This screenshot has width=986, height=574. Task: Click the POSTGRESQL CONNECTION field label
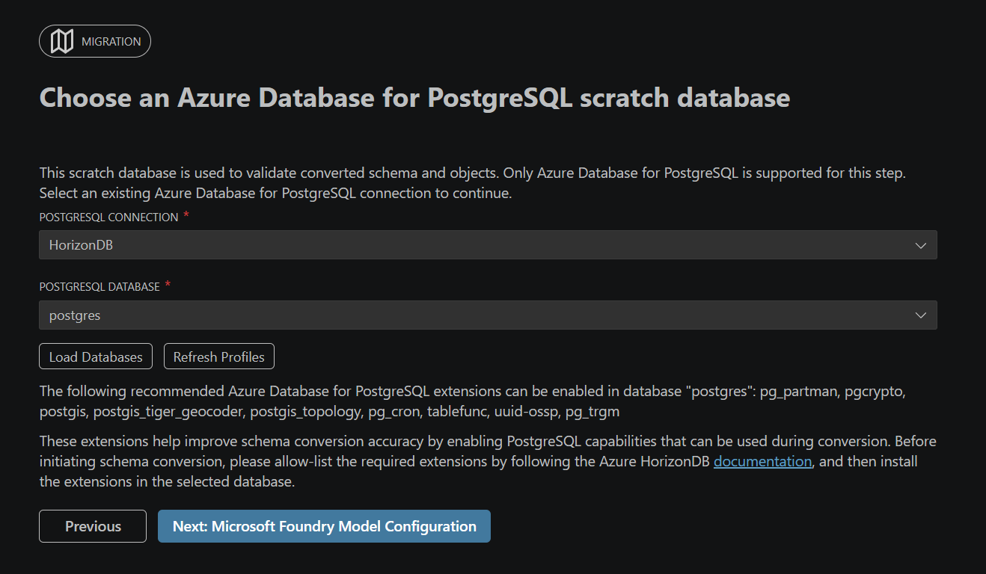tap(108, 217)
